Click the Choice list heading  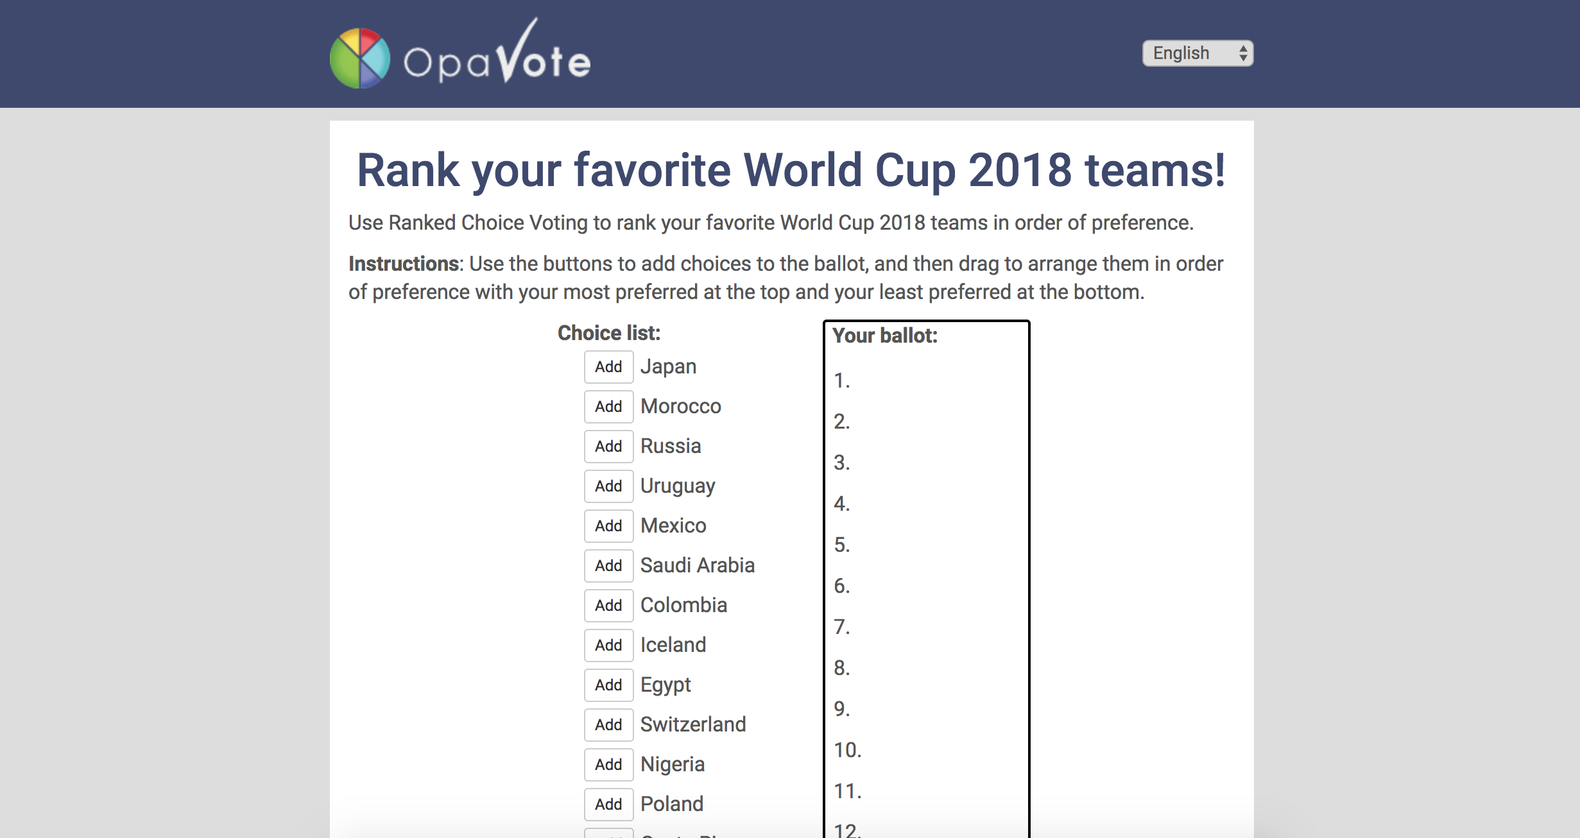click(x=609, y=333)
